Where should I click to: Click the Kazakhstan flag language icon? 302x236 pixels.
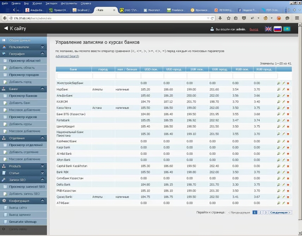[287, 29]
